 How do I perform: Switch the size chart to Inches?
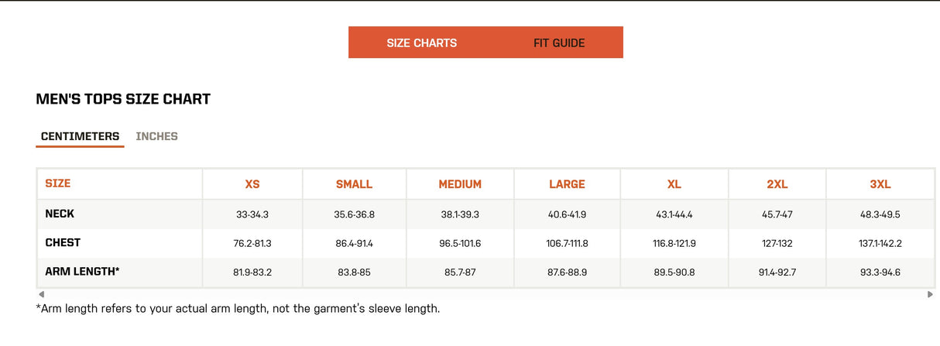click(156, 136)
